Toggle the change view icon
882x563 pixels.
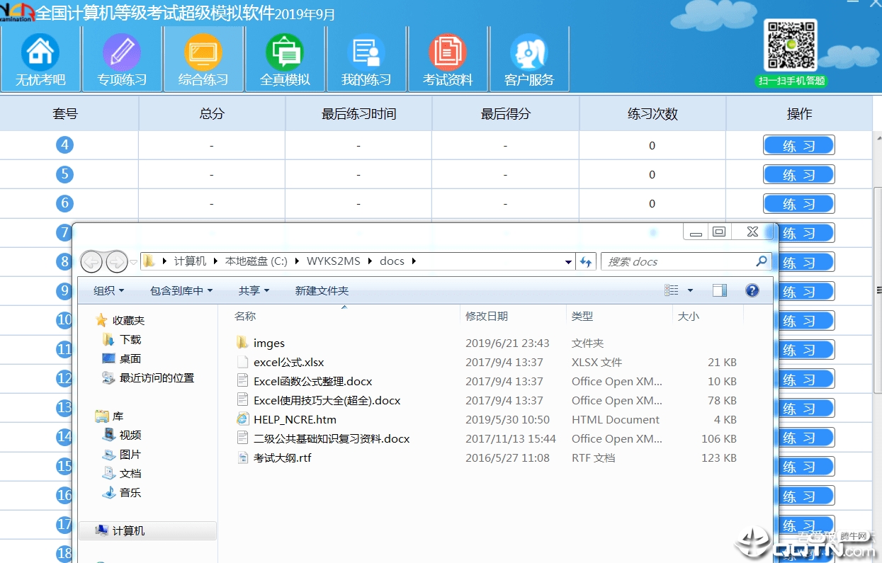click(x=672, y=290)
